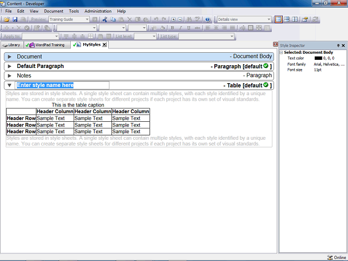The image size is (348, 261).
Task: Click the Table [default] style label
Action: (x=247, y=85)
